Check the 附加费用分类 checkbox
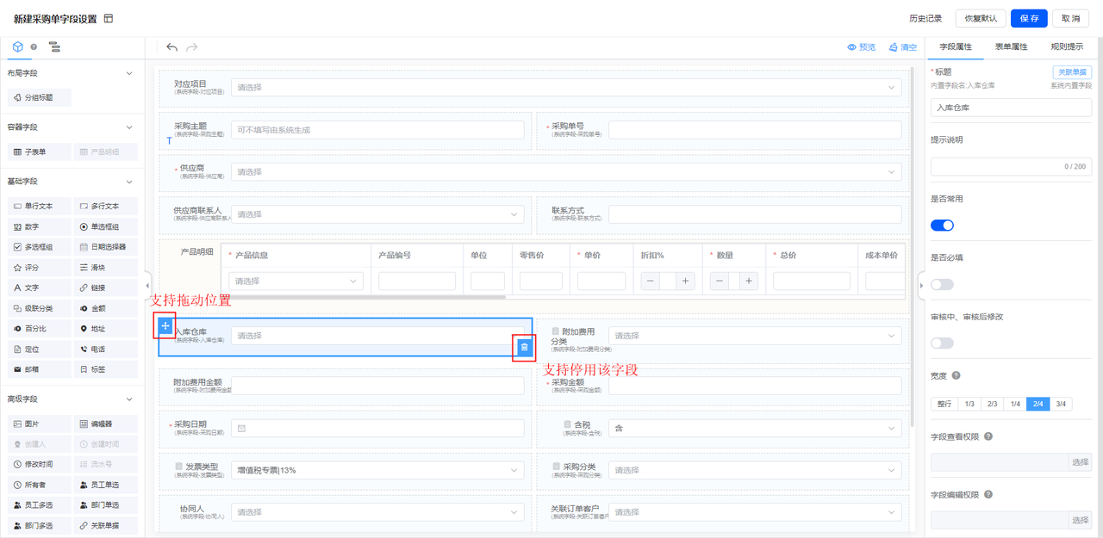Screen dimensions: 1103x538 click(x=555, y=331)
